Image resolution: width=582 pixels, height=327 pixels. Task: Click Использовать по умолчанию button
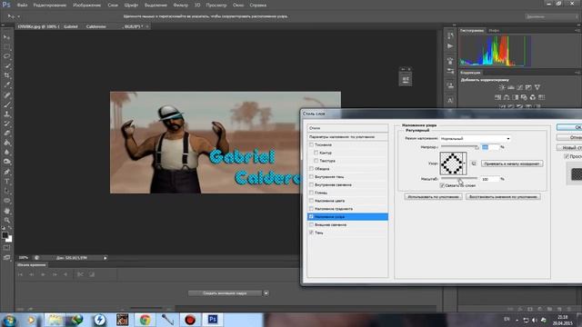click(x=434, y=196)
